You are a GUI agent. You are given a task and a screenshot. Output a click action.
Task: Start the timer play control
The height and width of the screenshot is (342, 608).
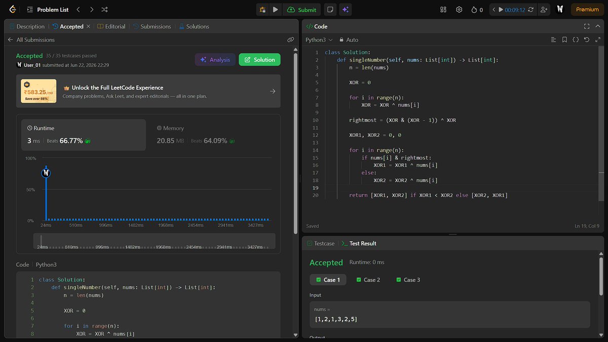point(501,9)
